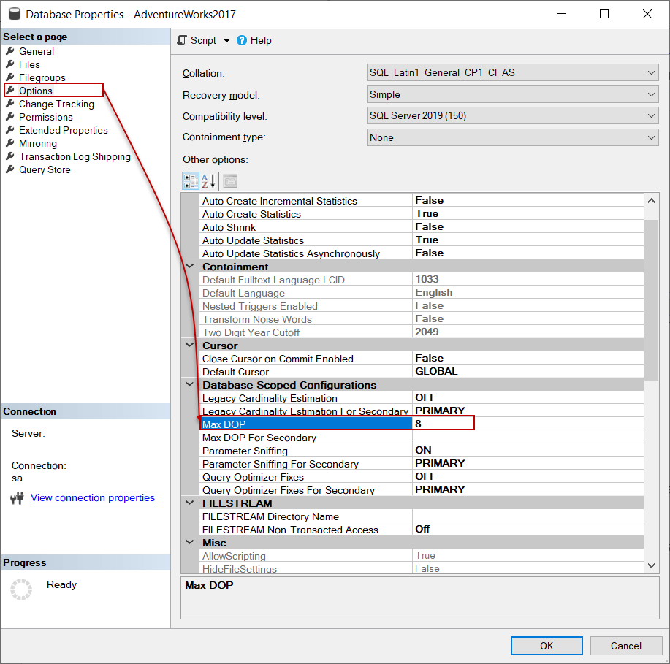
Task: Open Help from the toolbar
Action: coord(254,40)
